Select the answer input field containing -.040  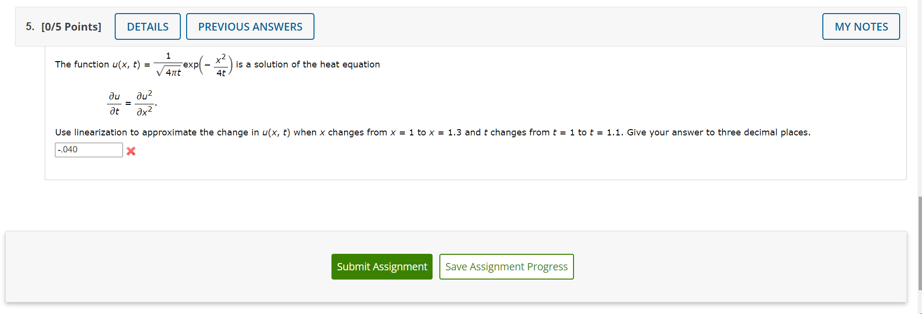[88, 149]
